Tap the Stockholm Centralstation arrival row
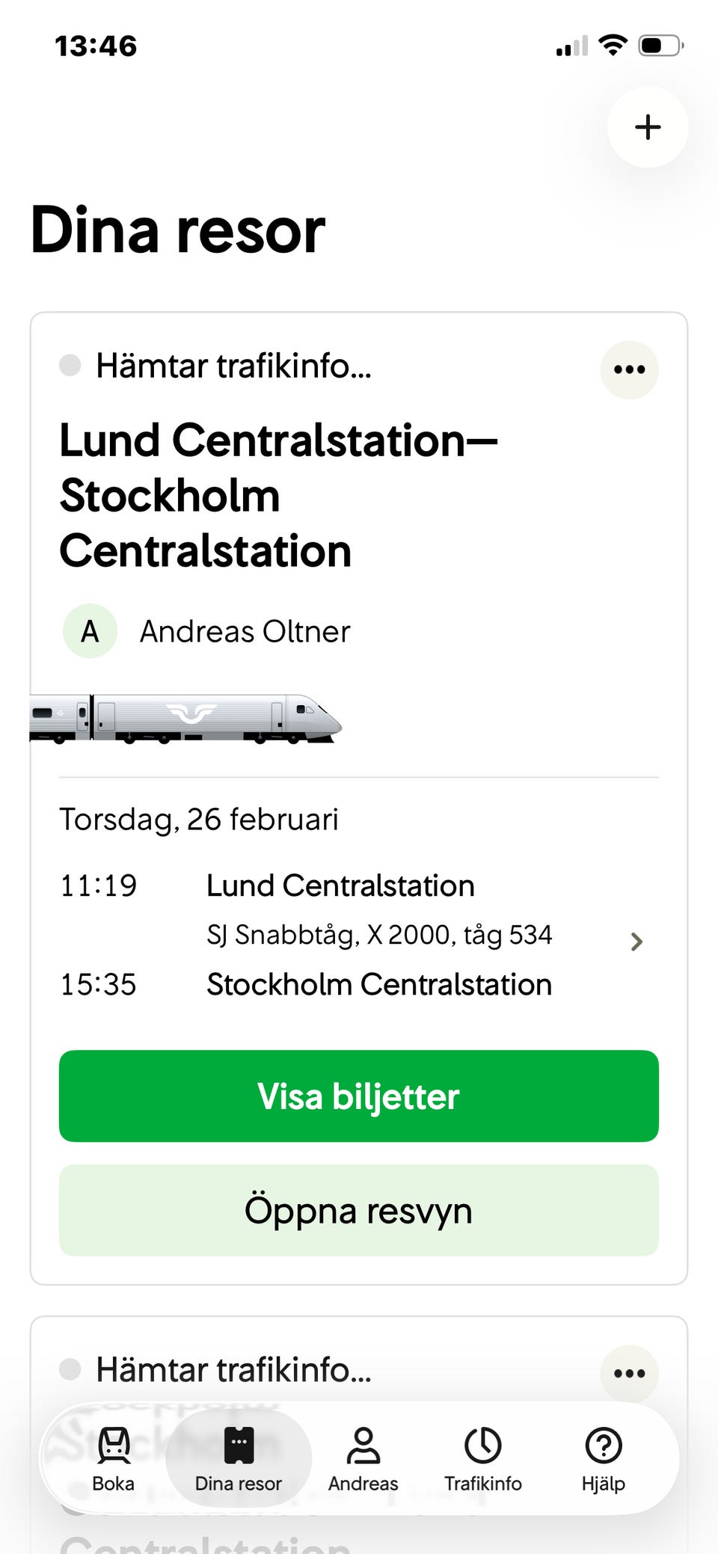This screenshot has width=718, height=1554. [x=379, y=985]
